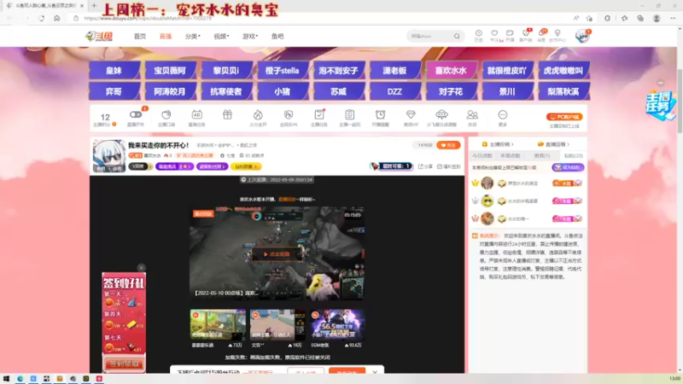Open the 游戏 dropdown in navigation
The image size is (683, 384).
(x=250, y=36)
